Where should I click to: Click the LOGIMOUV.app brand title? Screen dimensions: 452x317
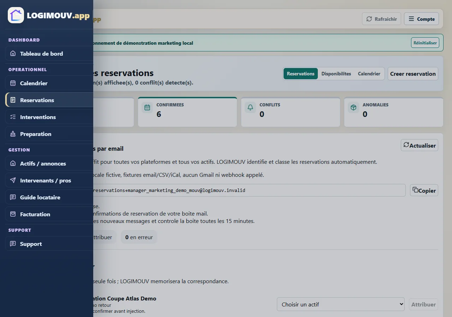(58, 15)
